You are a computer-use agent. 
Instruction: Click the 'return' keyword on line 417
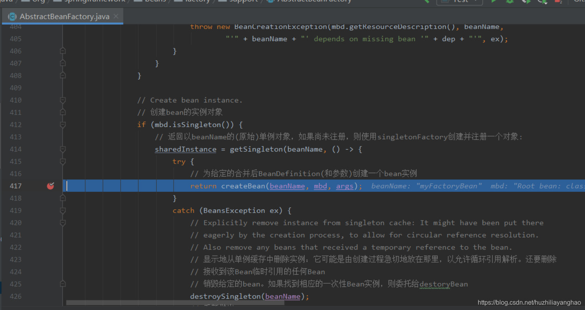(203, 186)
